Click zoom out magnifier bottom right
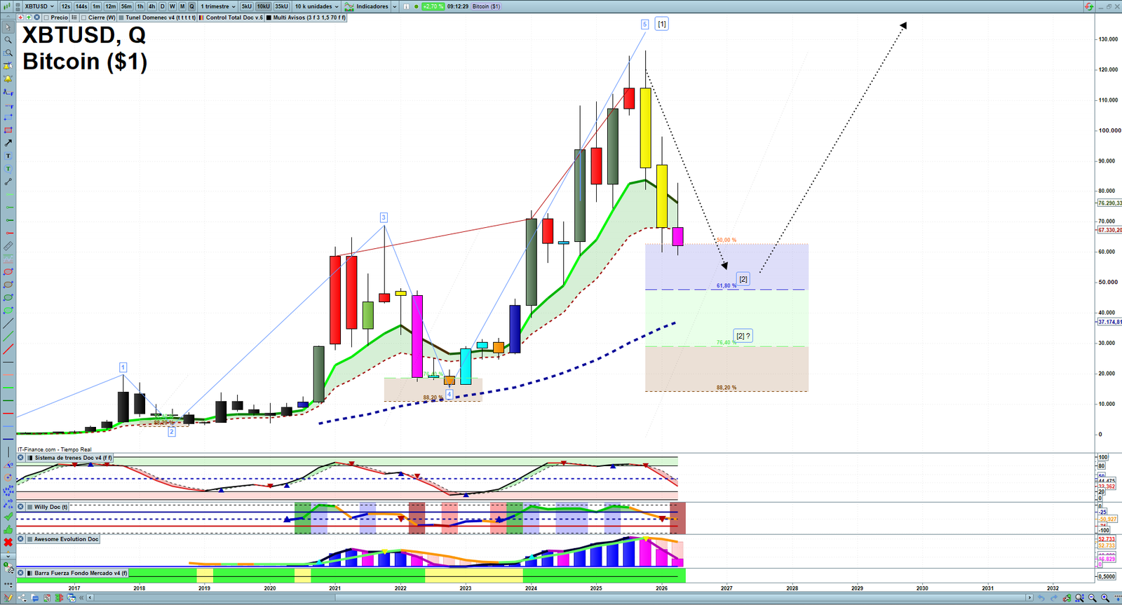The height and width of the screenshot is (605, 1122). (1093, 598)
